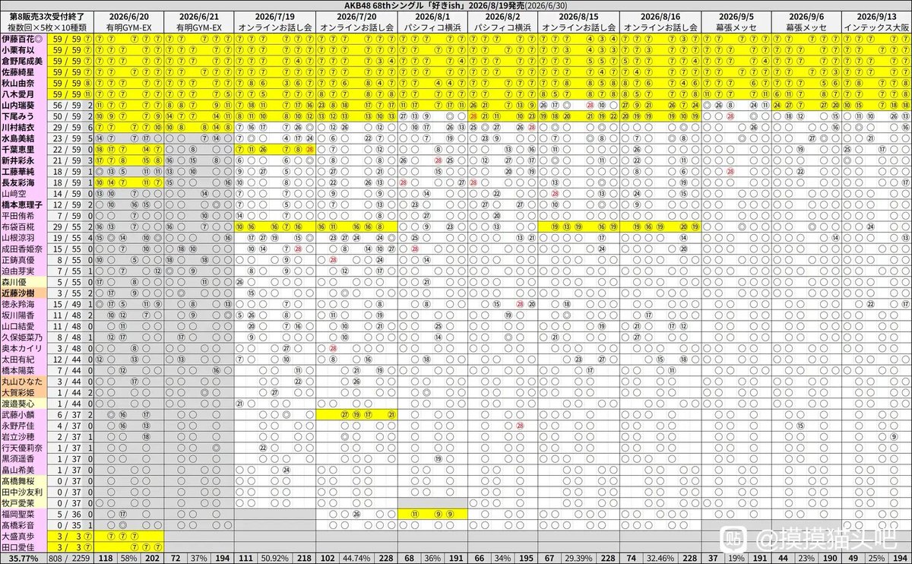Click member name 山根涼羽
912x564 pixels.
click(x=19, y=238)
